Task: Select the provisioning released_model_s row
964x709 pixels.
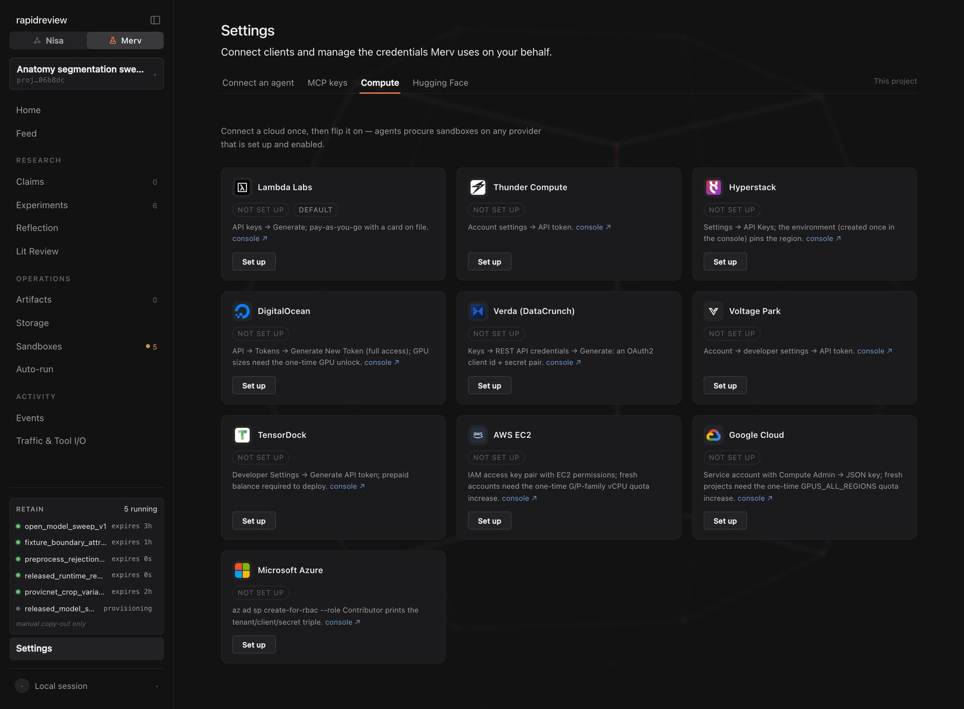Action: [x=86, y=609]
